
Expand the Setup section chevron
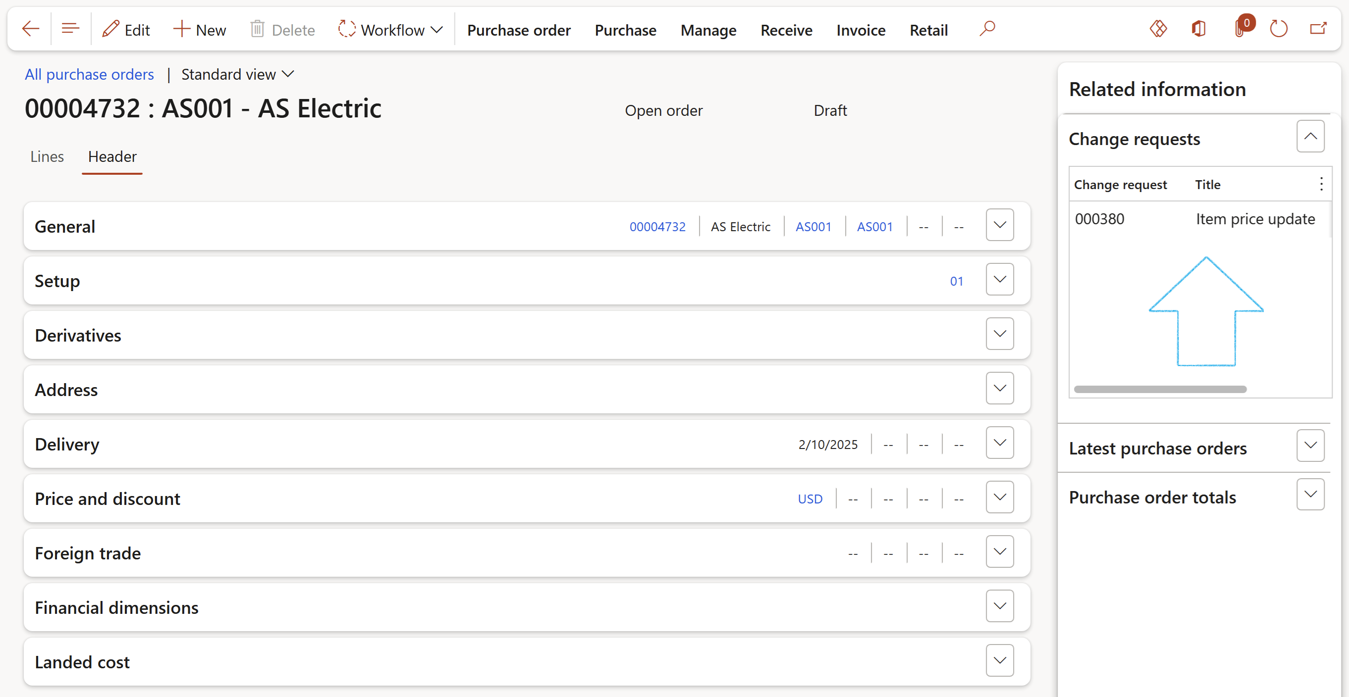pos(1000,279)
